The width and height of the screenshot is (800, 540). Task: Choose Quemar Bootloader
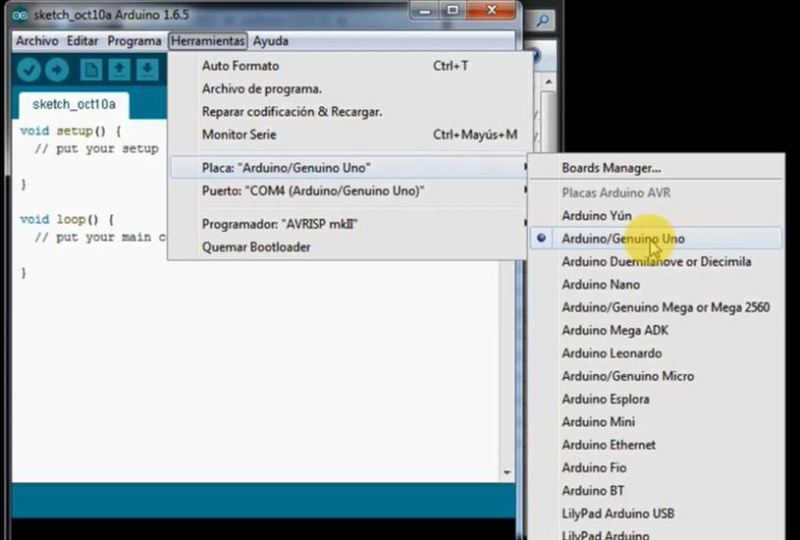pos(347,247)
